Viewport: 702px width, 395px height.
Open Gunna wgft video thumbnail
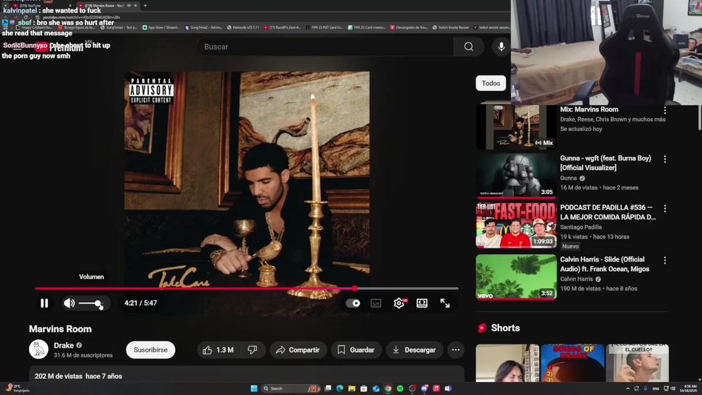pyautogui.click(x=516, y=176)
